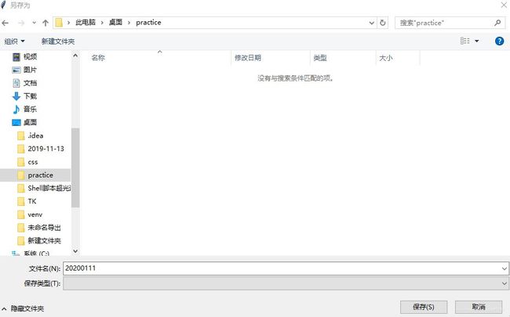Select 下载 in the navigation pane
510x317 pixels.
point(30,96)
